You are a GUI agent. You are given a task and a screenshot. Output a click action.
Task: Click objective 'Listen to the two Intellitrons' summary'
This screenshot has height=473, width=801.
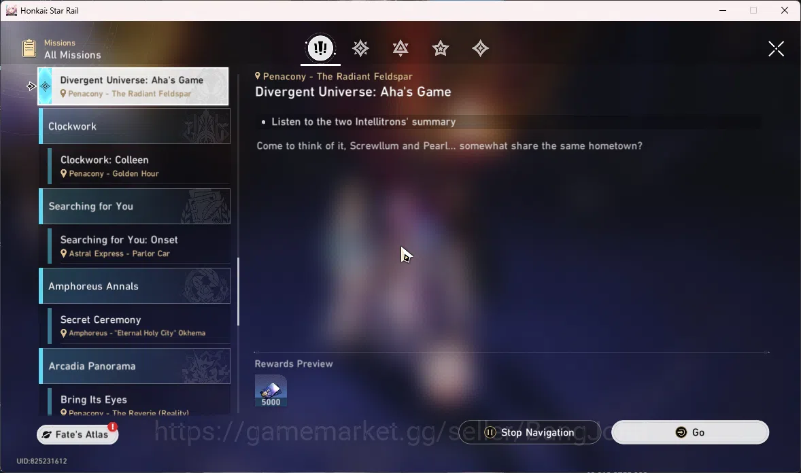pos(363,122)
